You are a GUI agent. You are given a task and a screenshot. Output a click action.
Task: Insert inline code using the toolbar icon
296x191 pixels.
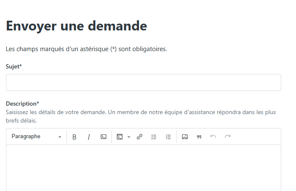(x=103, y=137)
